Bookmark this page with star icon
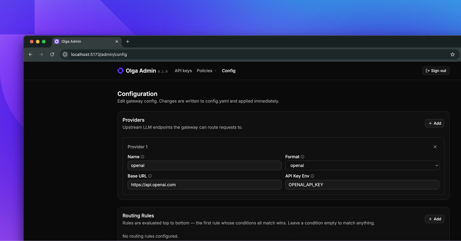The width and height of the screenshot is (461, 241). [x=453, y=54]
